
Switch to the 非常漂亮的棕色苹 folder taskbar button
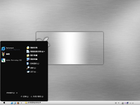(x=34, y=103)
